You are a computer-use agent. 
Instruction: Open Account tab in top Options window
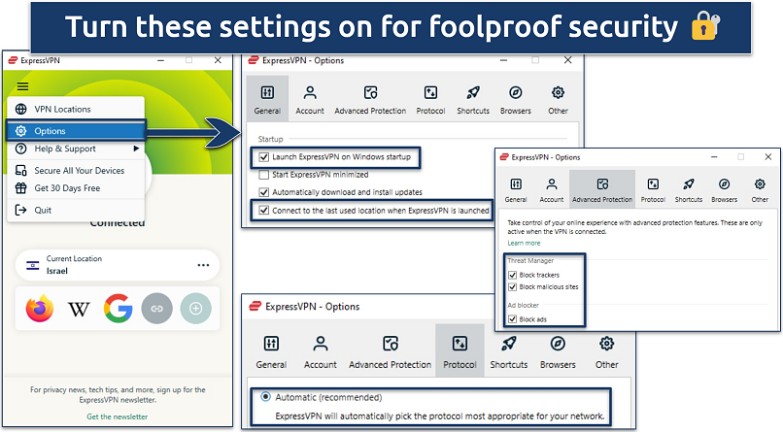[x=310, y=99]
